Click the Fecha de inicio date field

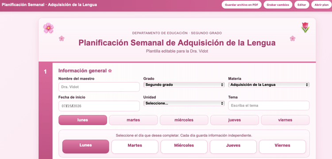pos(99,106)
